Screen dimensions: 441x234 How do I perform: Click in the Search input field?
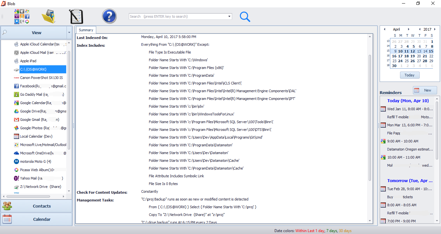[178, 16]
